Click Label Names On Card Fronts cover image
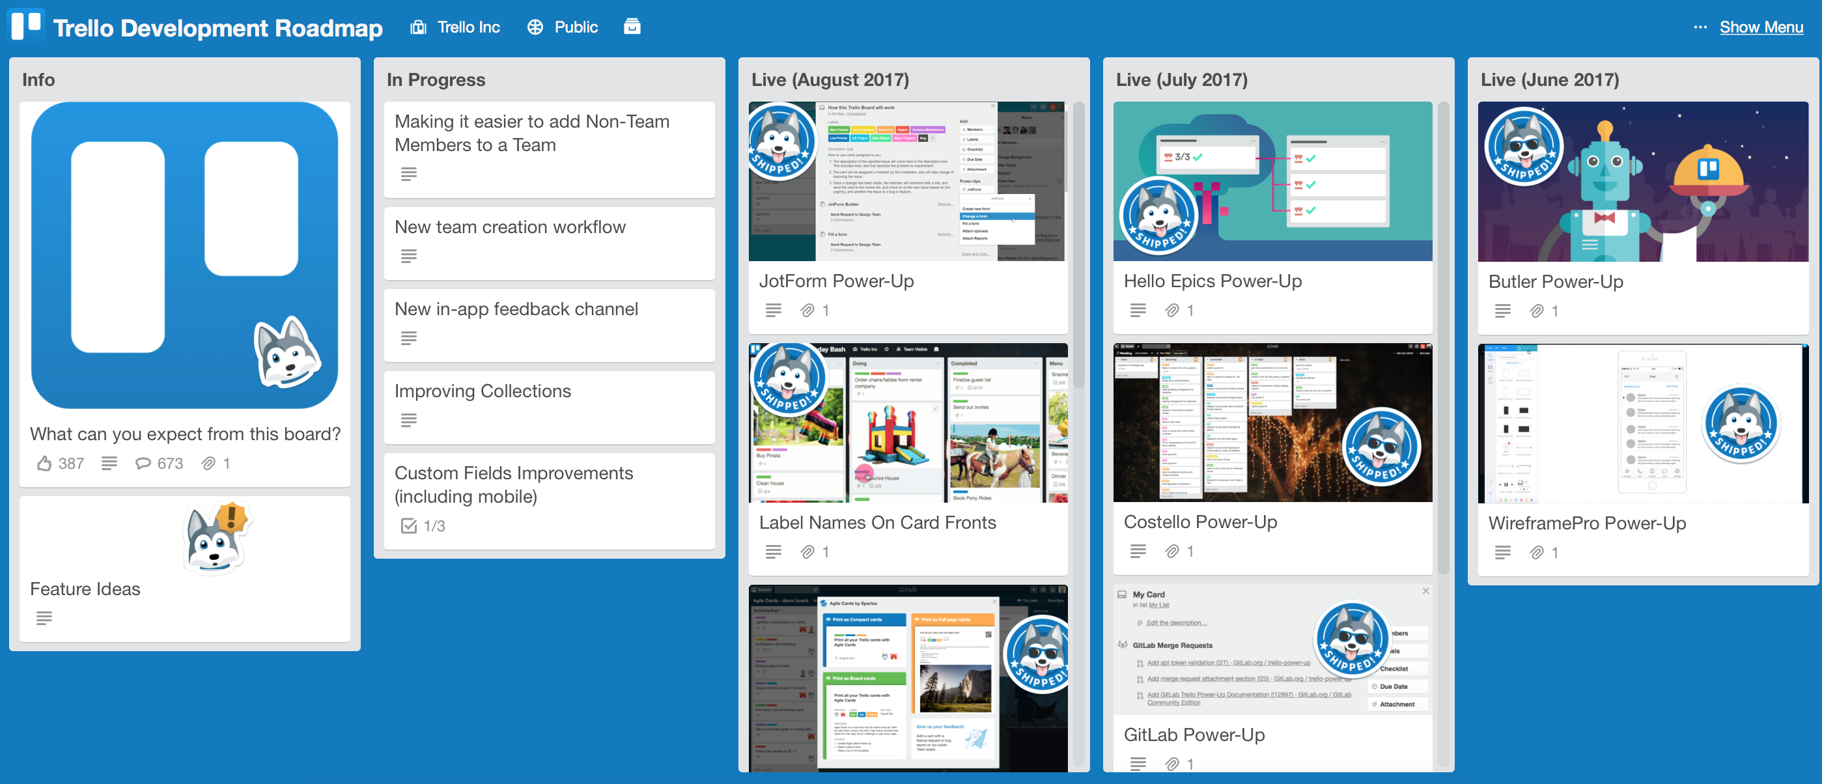Viewport: 1822px width, 784px height. tap(908, 423)
